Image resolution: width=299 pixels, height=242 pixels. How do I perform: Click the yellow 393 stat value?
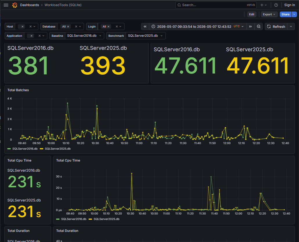pos(103,66)
